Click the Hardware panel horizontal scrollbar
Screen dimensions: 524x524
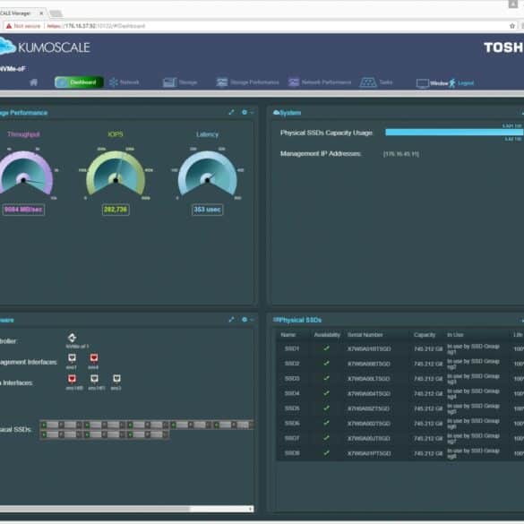pos(95,509)
